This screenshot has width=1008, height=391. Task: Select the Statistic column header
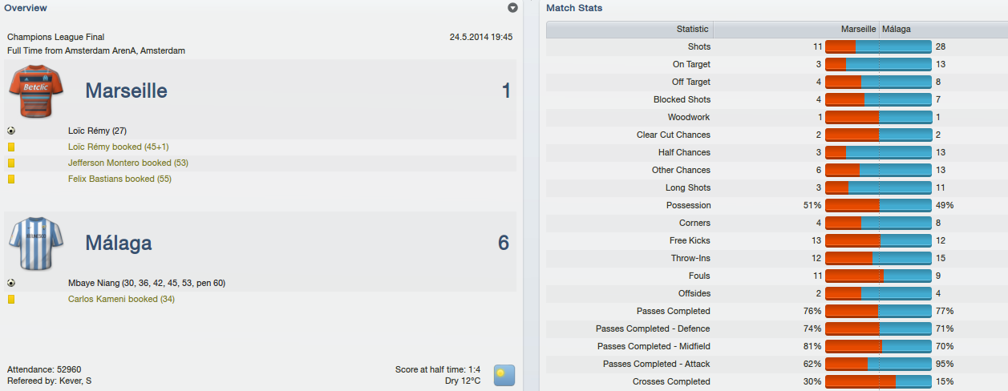click(629, 29)
